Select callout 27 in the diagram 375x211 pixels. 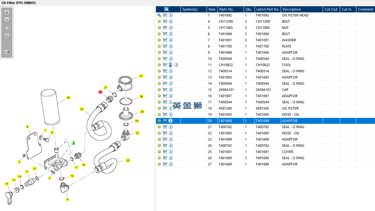click(x=141, y=76)
